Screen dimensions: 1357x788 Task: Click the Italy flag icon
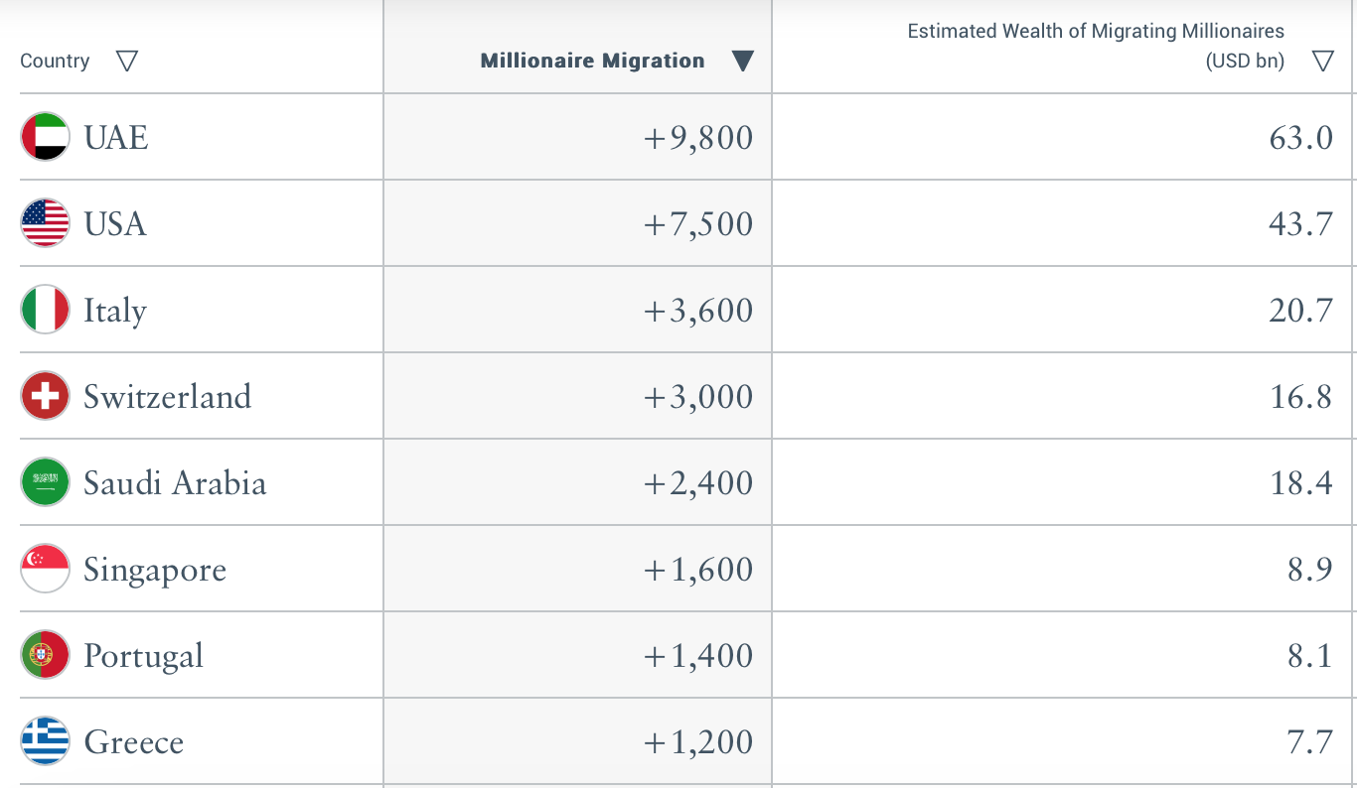tap(45, 310)
